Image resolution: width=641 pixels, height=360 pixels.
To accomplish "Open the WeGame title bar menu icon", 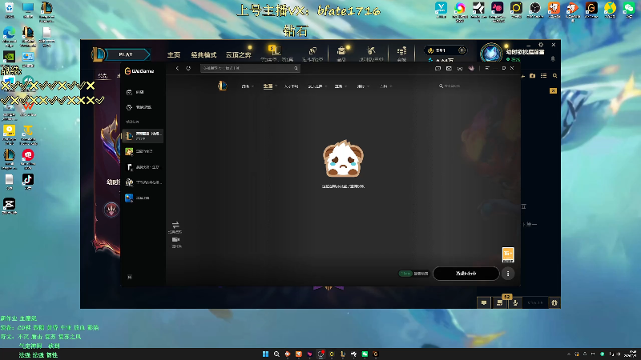I will click(x=487, y=68).
